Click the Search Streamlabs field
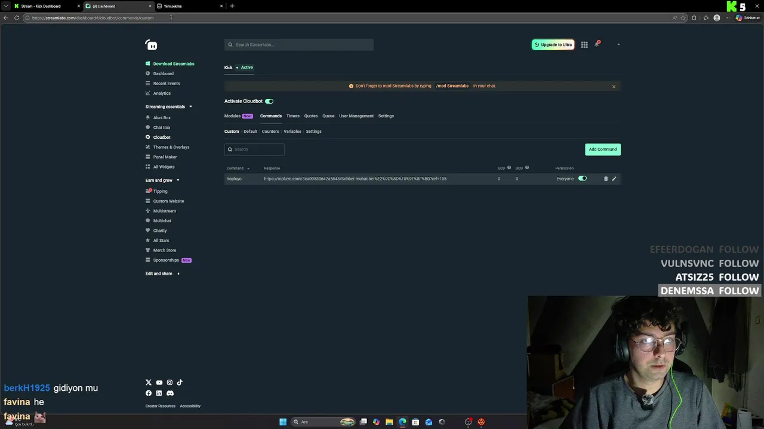This screenshot has height=429, width=764. 299,45
